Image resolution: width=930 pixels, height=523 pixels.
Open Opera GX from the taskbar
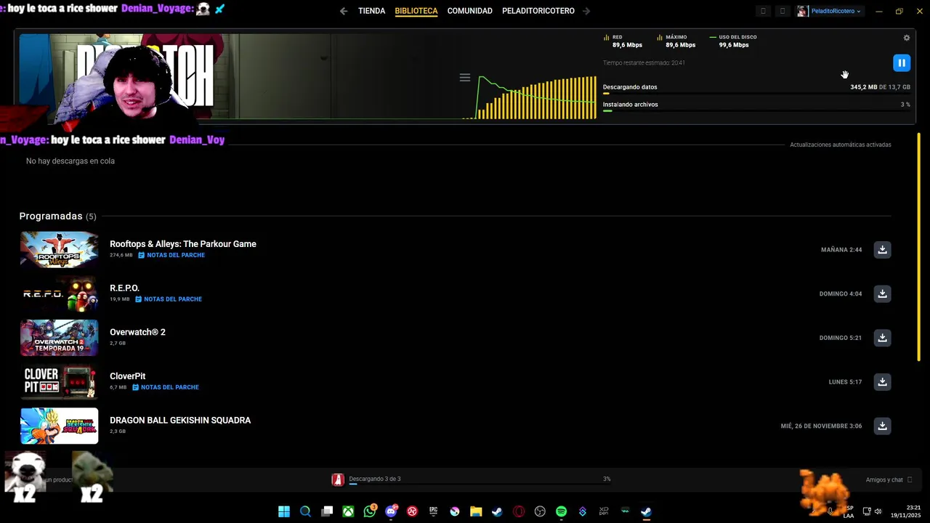pos(519,511)
